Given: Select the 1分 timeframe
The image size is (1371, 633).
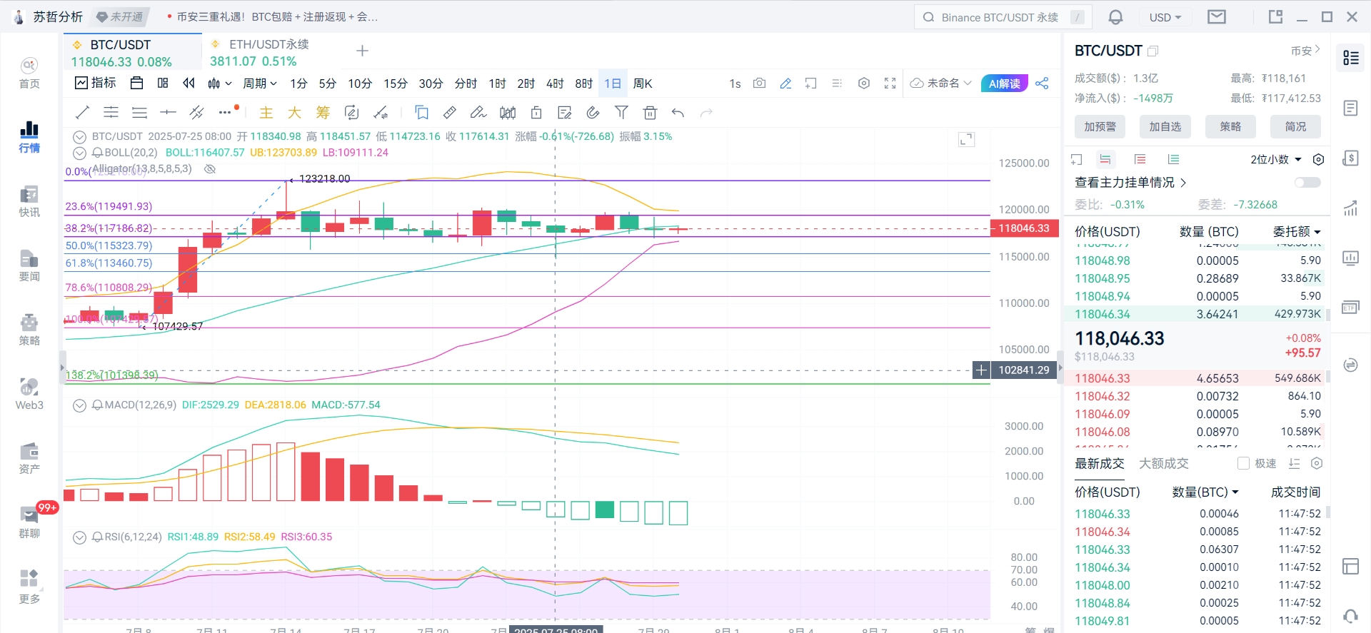Looking at the screenshot, I should click(x=298, y=83).
